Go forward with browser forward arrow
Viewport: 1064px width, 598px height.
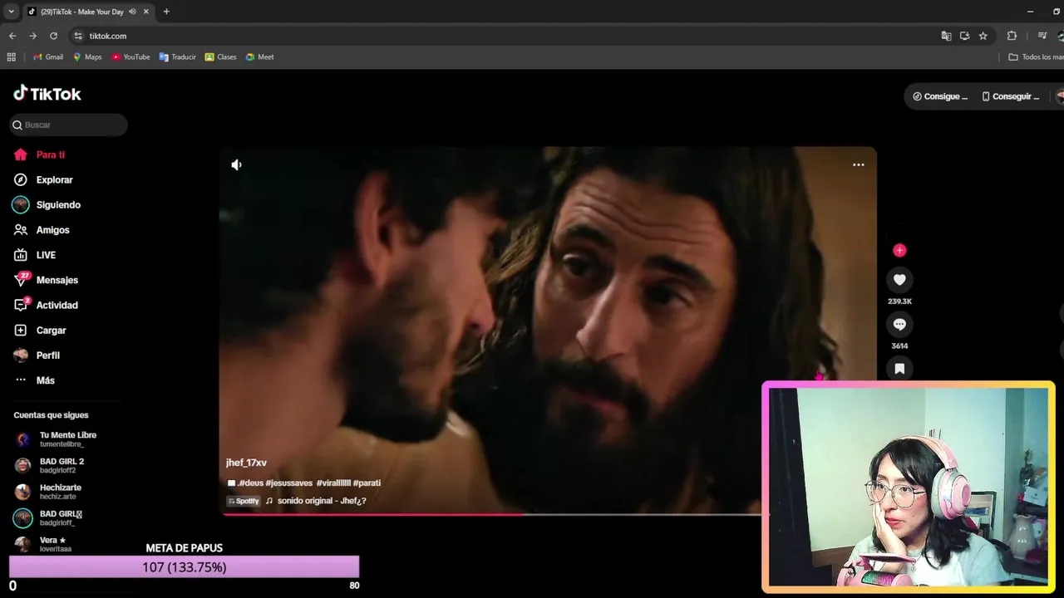point(32,36)
